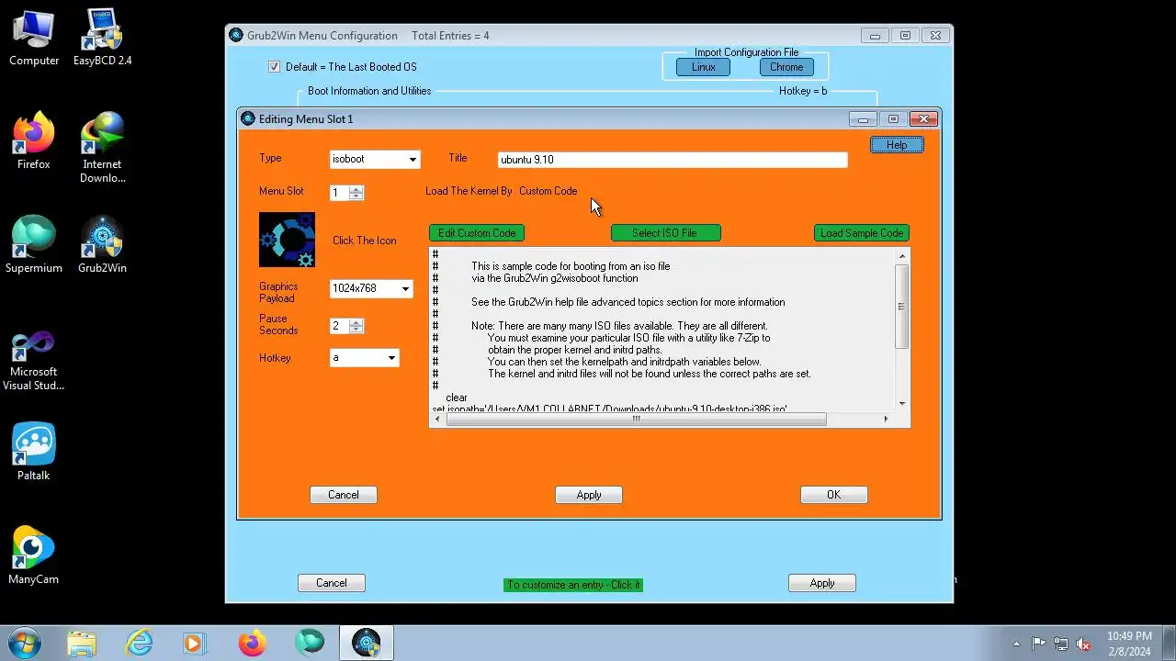Click the code box scroll left arrow
Screen dimensions: 1176x661
pyautogui.click(x=437, y=420)
